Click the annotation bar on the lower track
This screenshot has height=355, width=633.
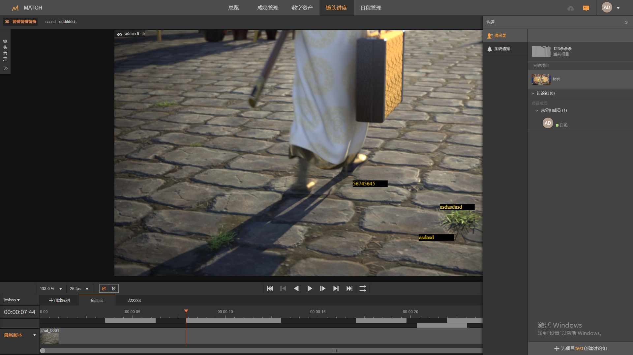(442, 326)
